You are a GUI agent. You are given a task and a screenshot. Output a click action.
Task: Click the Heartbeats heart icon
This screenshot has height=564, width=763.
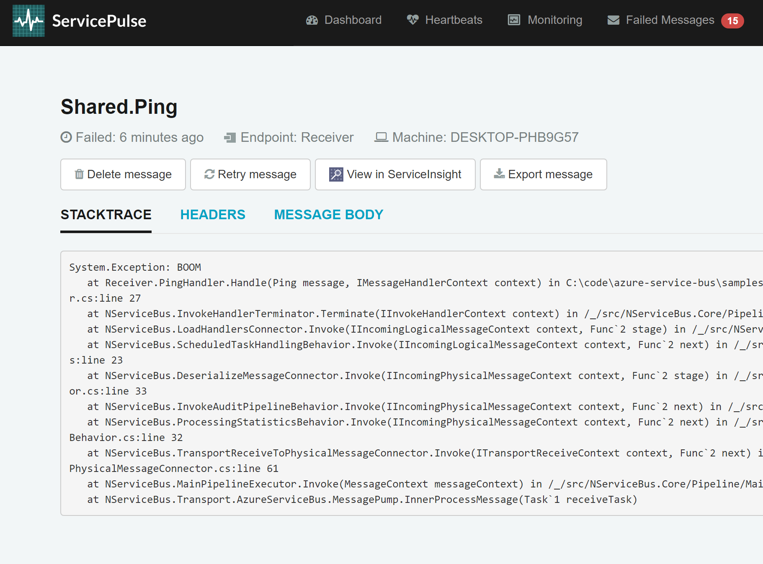click(412, 20)
